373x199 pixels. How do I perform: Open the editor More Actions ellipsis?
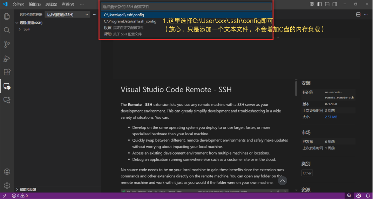tap(366, 14)
